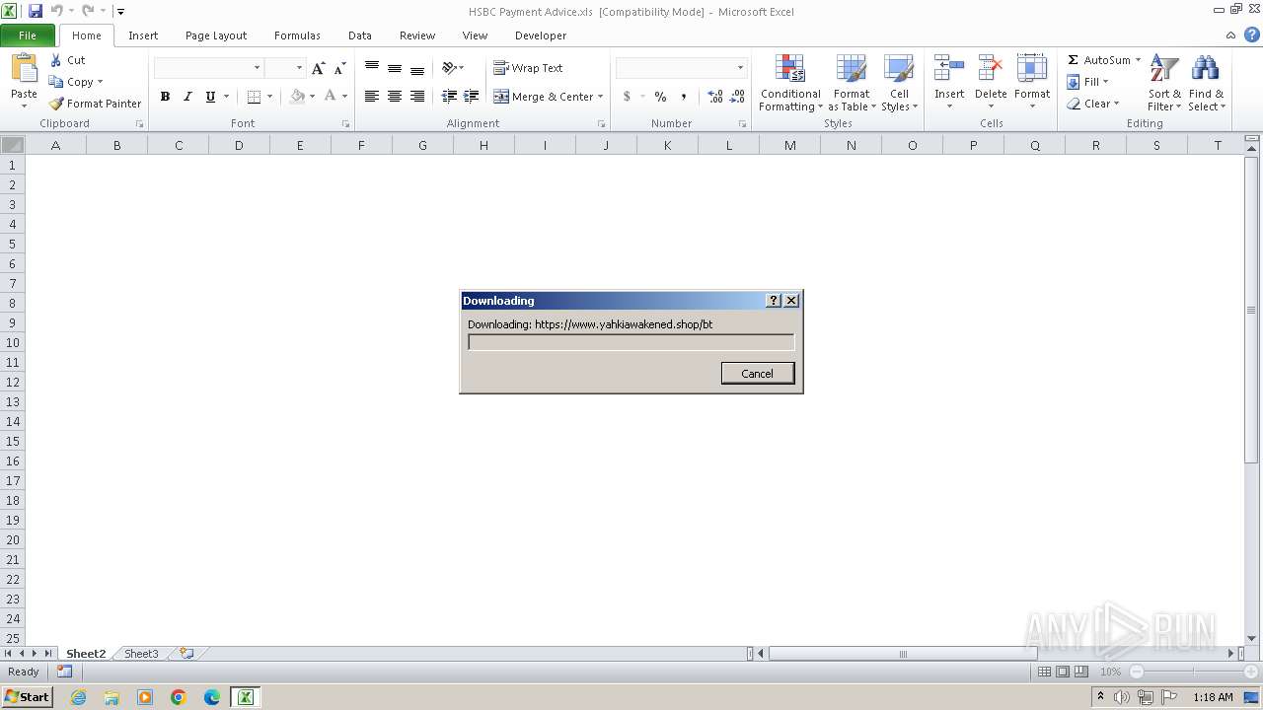Click the Delete cells icon
Image resolution: width=1263 pixels, height=710 pixels.
991,69
